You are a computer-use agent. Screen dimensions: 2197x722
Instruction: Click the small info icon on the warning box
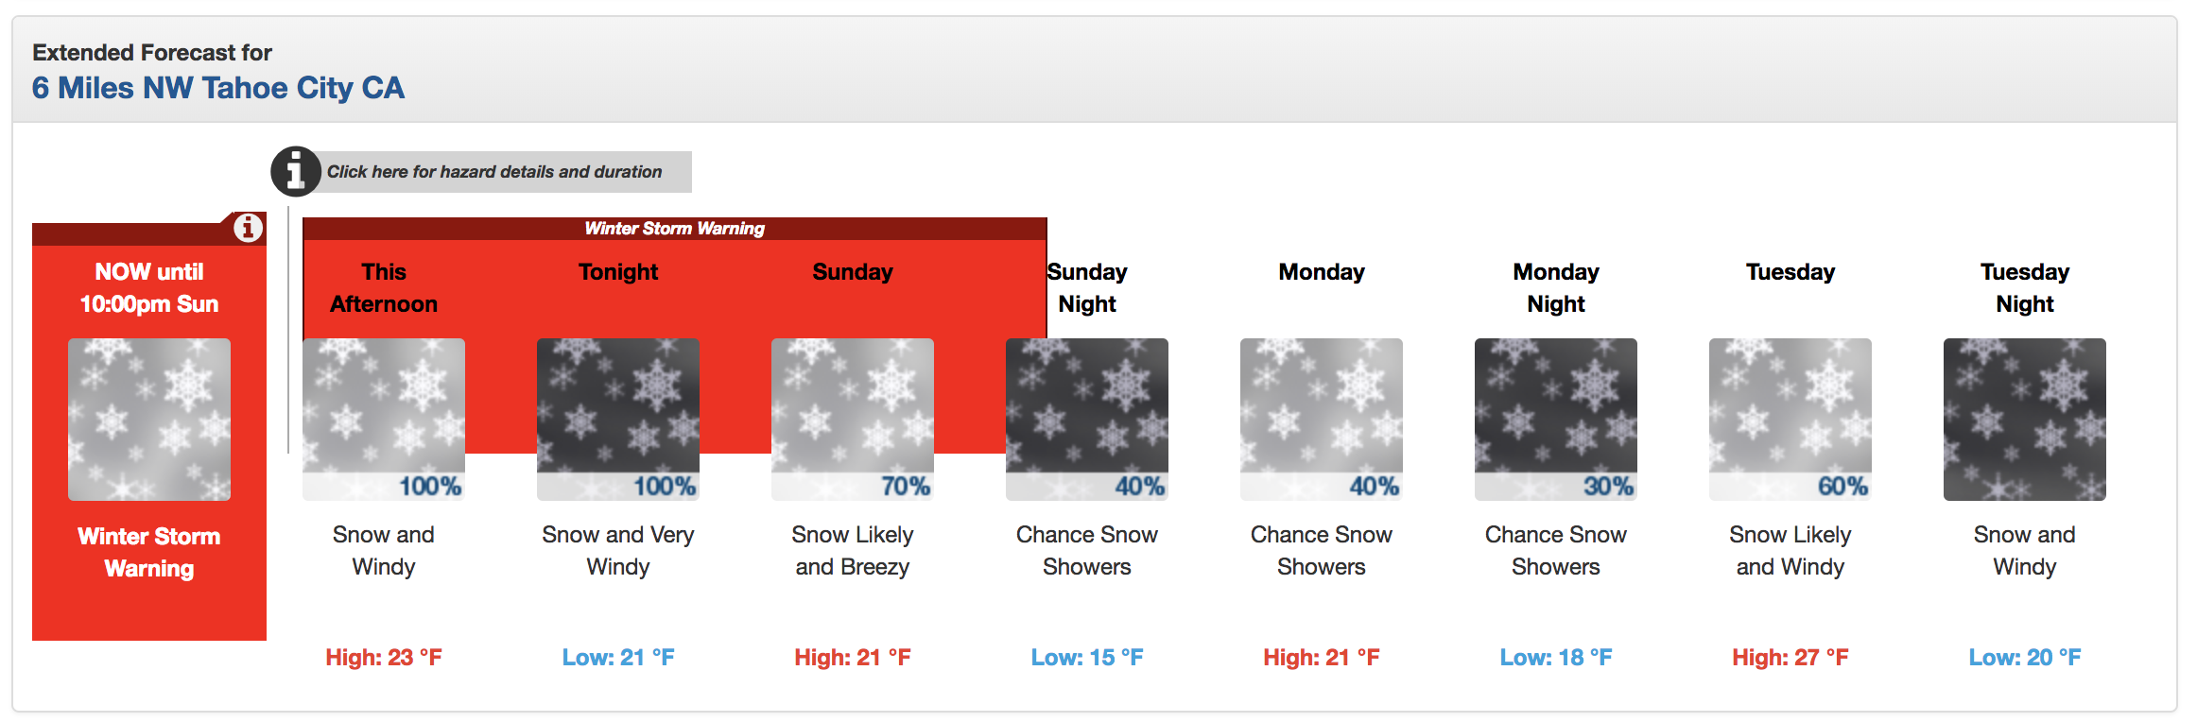[x=248, y=228]
